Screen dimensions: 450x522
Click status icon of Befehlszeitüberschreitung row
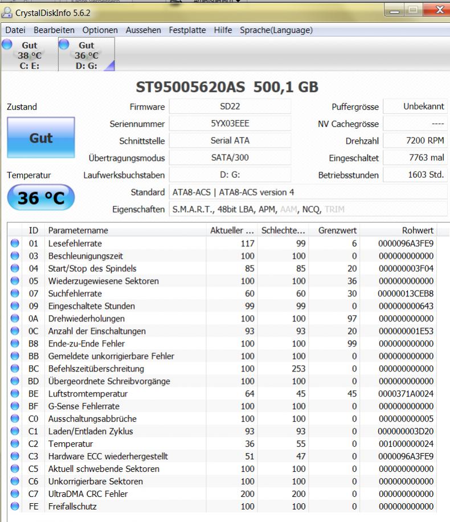pos(15,368)
